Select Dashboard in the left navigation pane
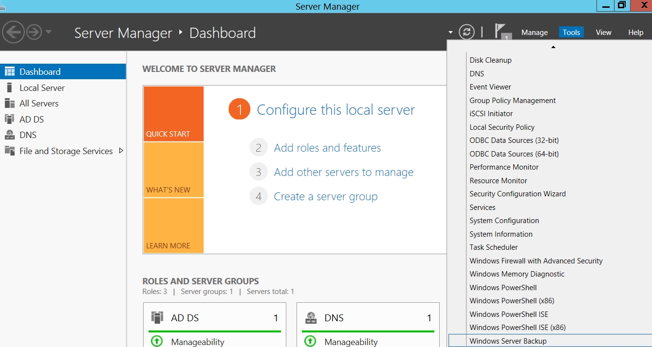 coord(40,71)
